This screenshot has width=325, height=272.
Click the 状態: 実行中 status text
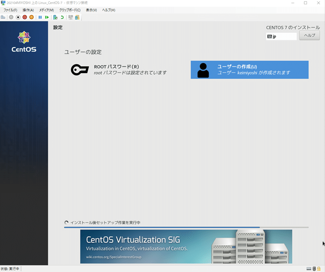point(10,269)
